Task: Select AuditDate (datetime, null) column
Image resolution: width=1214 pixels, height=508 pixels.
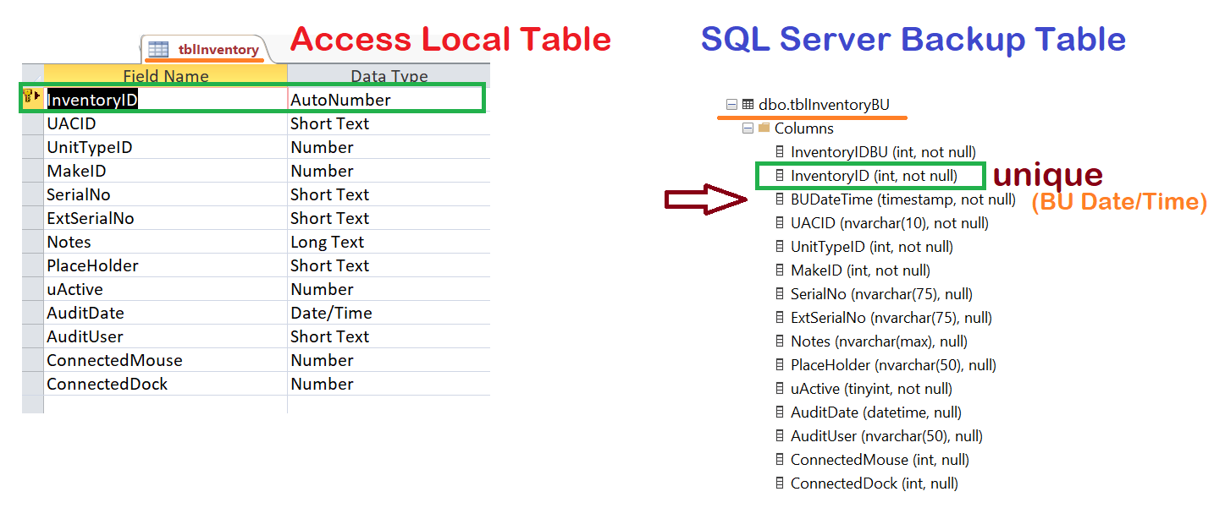Action: [x=875, y=412]
